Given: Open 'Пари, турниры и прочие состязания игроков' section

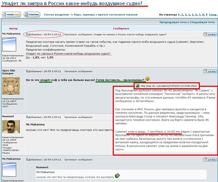Looking at the screenshot, I should (x=106, y=15).
